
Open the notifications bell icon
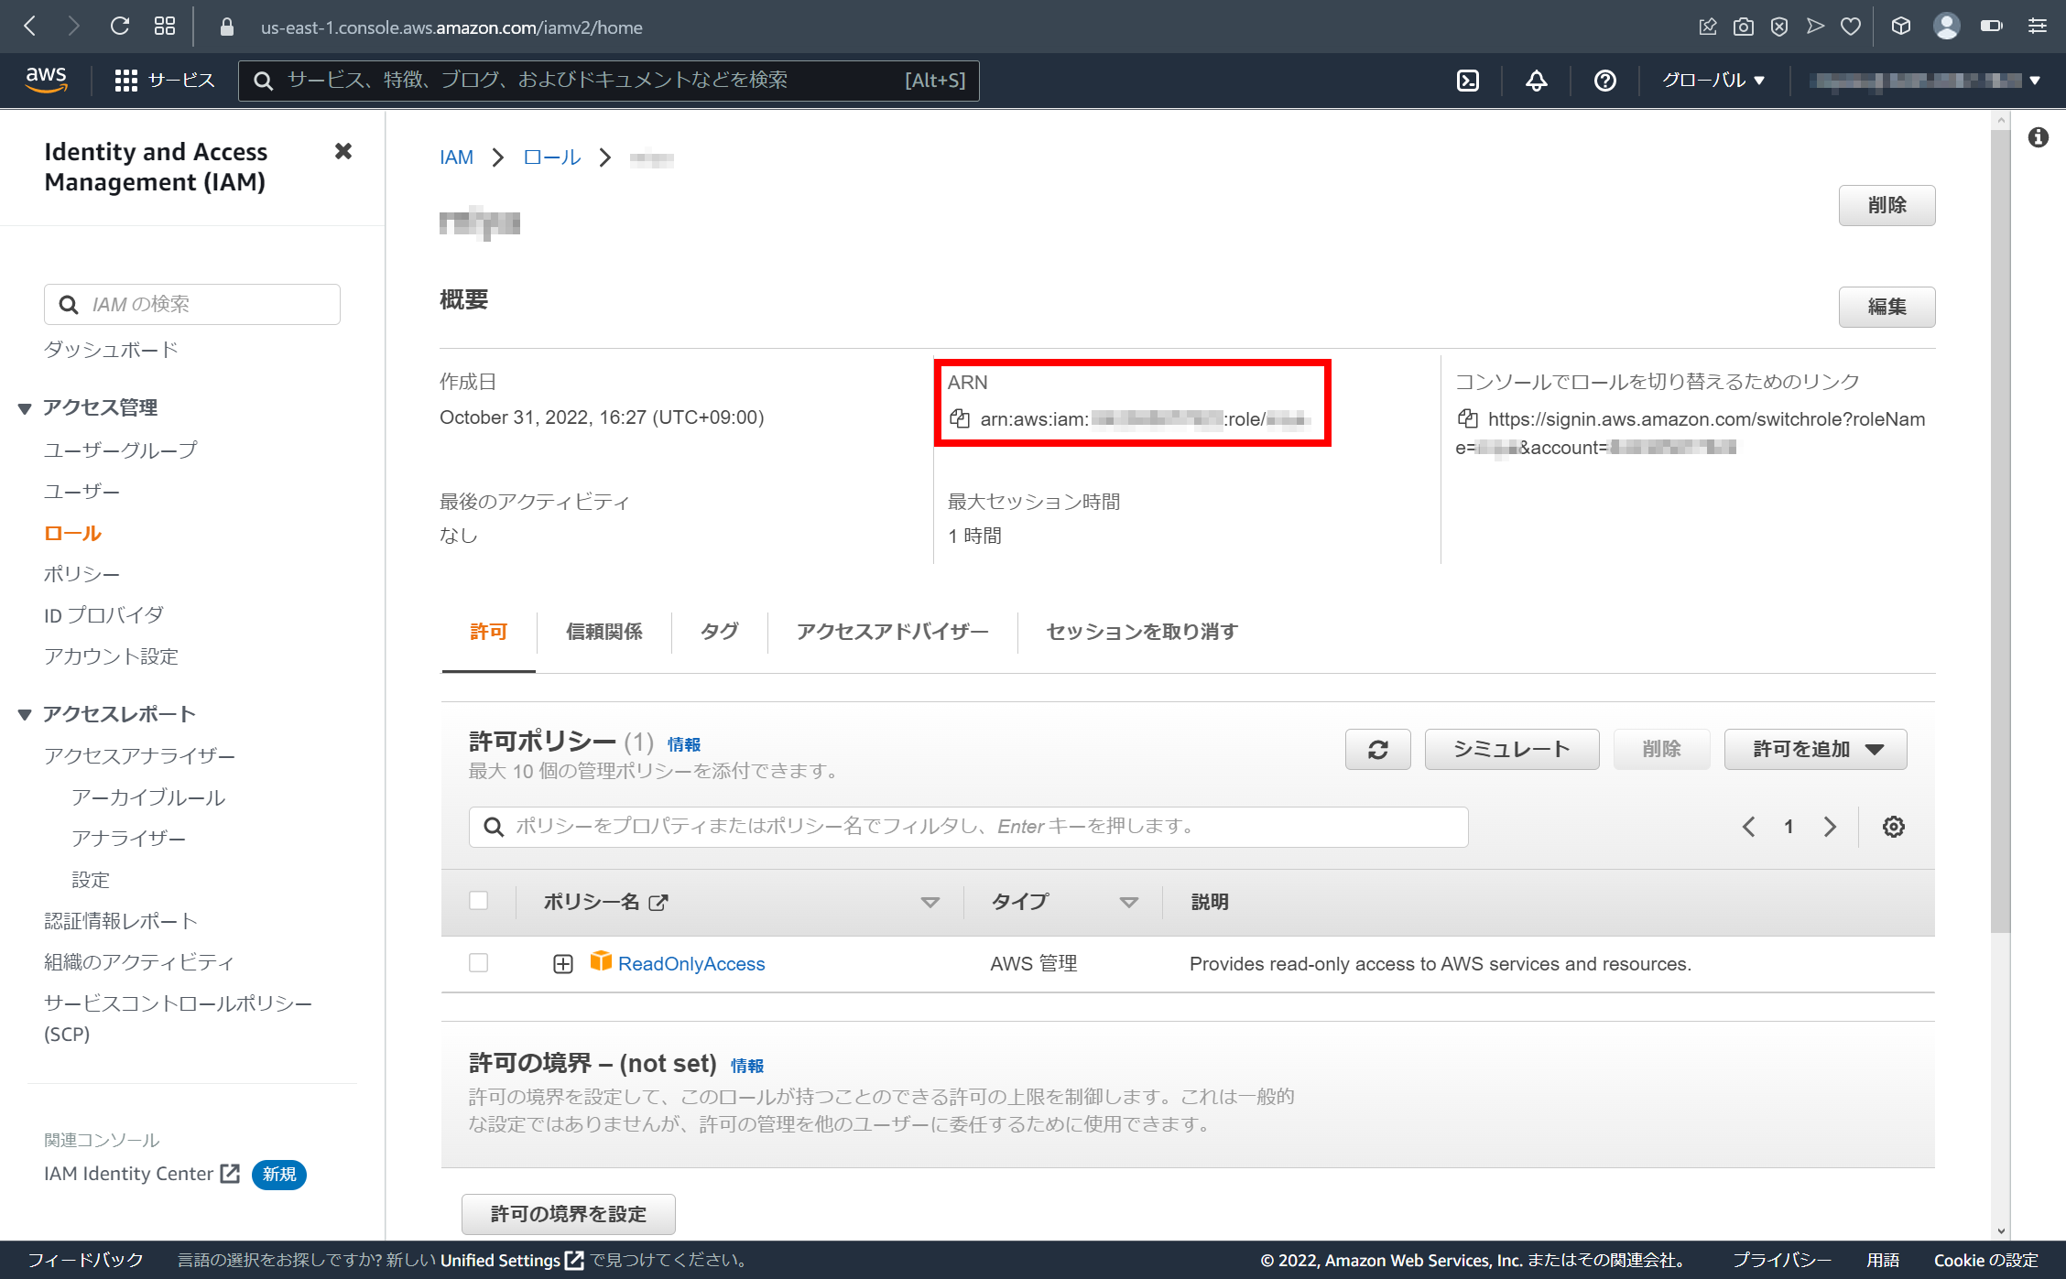point(1537,81)
